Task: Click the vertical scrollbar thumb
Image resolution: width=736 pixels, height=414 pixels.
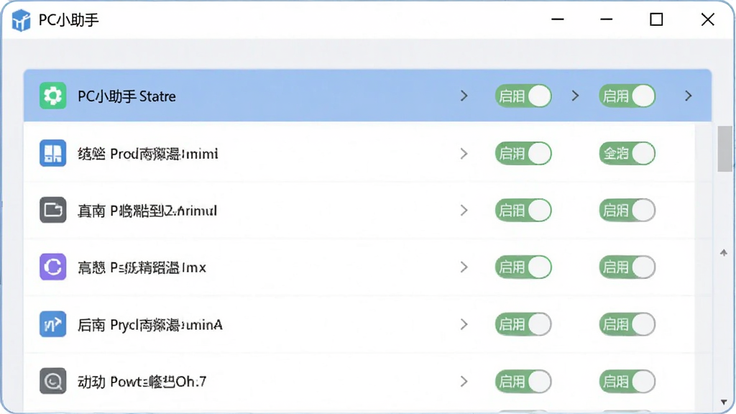Action: click(x=724, y=149)
